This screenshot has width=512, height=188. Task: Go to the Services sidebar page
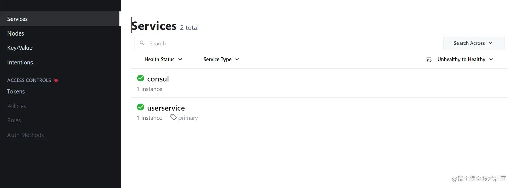(18, 19)
